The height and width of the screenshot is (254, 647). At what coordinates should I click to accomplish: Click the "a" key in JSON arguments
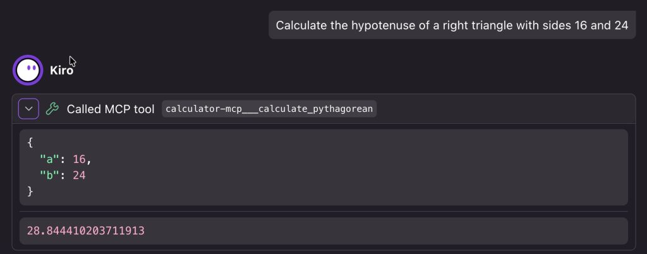pos(46,159)
